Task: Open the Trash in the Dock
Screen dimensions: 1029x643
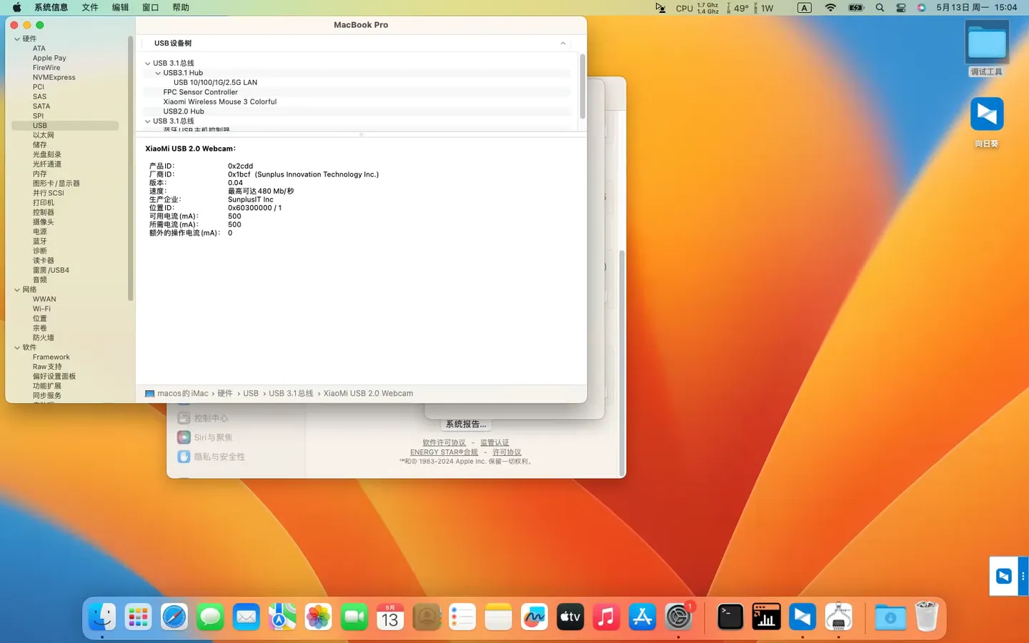Action: click(926, 617)
